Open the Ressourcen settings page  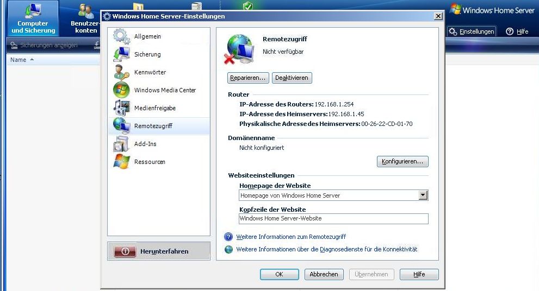[x=159, y=162]
